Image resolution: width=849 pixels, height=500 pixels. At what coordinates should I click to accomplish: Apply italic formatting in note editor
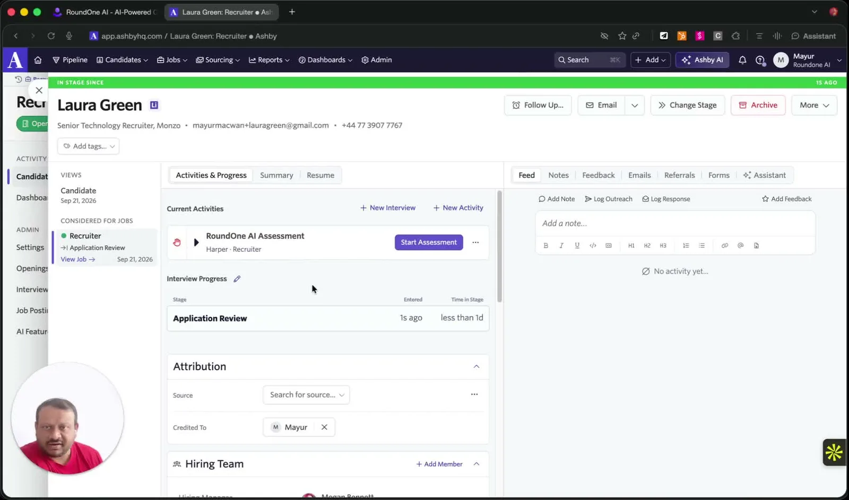pos(561,245)
